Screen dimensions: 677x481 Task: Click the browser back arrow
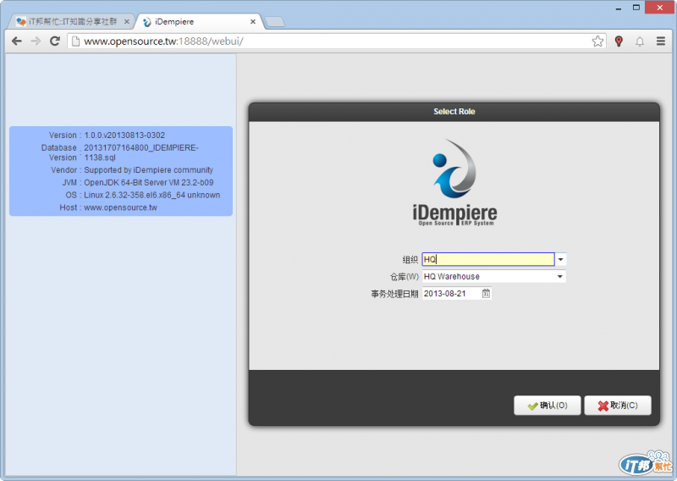[17, 41]
